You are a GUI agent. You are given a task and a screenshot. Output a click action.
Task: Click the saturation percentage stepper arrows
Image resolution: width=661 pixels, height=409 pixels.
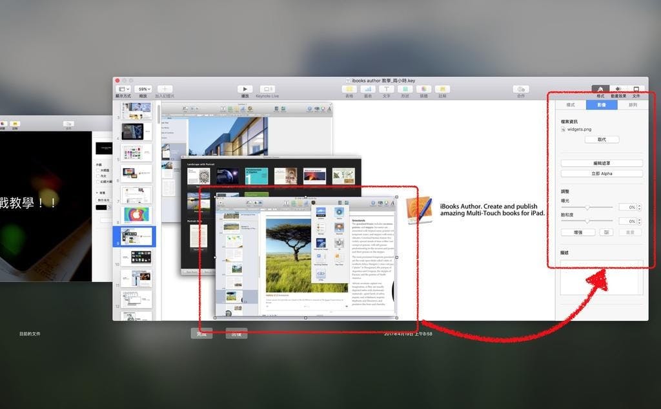640,221
